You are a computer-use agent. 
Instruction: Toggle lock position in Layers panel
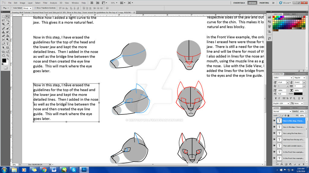click(285, 116)
